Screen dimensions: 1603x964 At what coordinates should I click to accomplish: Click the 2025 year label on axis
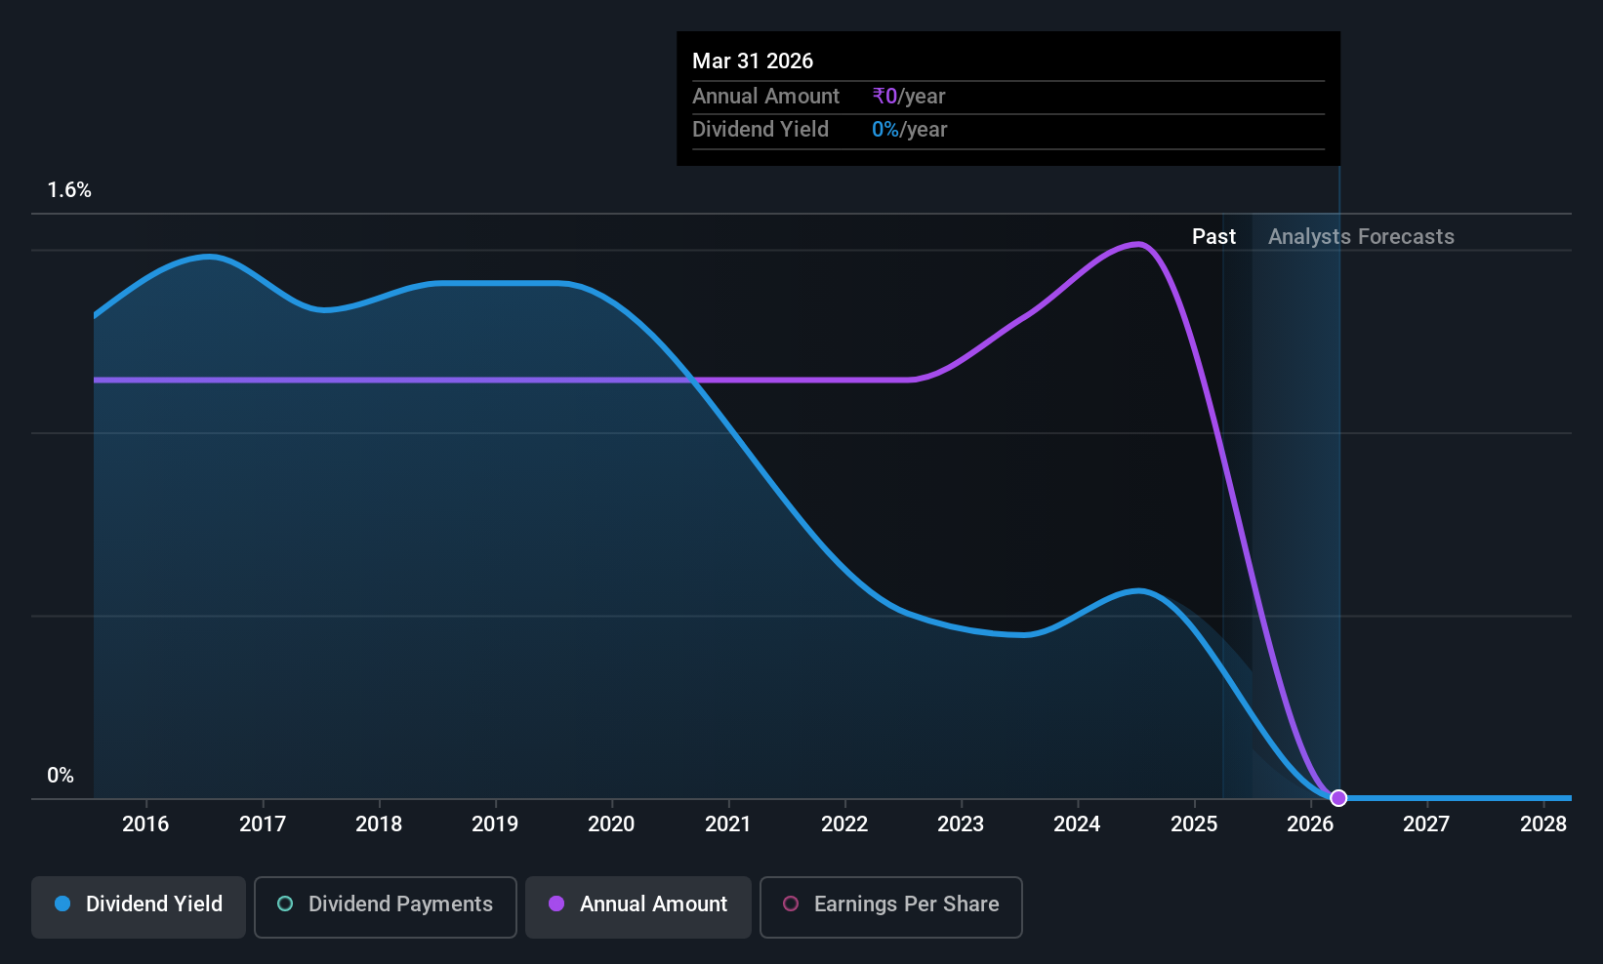point(1194,824)
